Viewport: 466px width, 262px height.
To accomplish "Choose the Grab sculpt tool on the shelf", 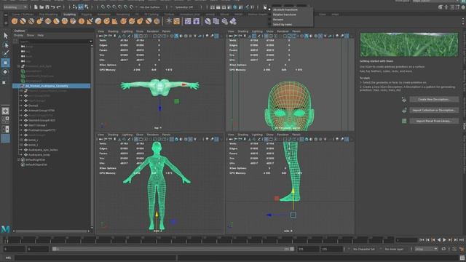I will (x=39, y=21).
